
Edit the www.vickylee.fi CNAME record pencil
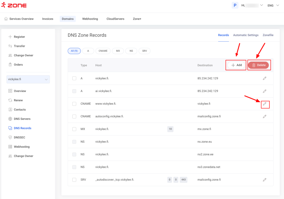pyautogui.click(x=265, y=104)
